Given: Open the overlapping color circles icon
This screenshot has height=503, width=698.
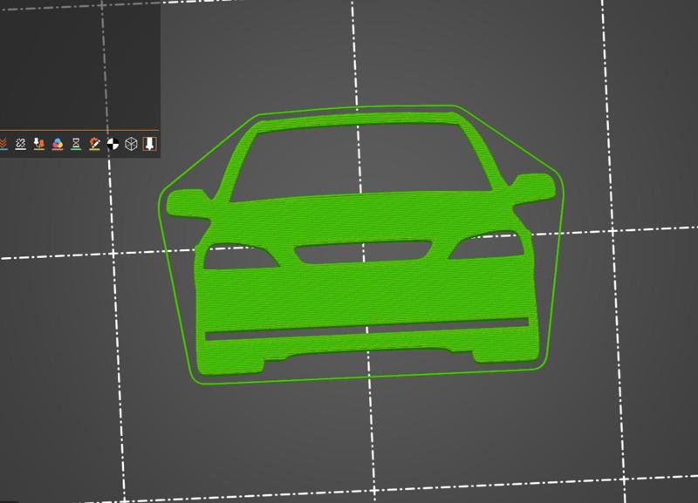Looking at the screenshot, I should point(58,143).
